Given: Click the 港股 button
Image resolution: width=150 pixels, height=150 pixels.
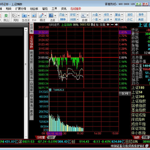Looking at the screenshot, I should click(x=130, y=15).
